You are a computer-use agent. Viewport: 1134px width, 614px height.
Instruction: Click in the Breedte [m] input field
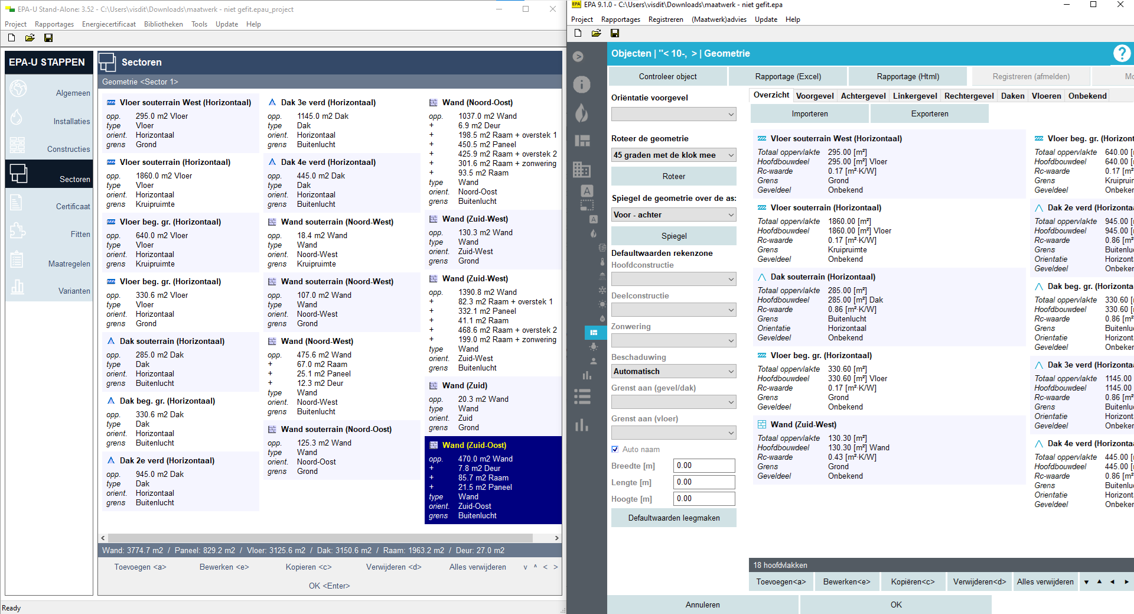pyautogui.click(x=704, y=466)
